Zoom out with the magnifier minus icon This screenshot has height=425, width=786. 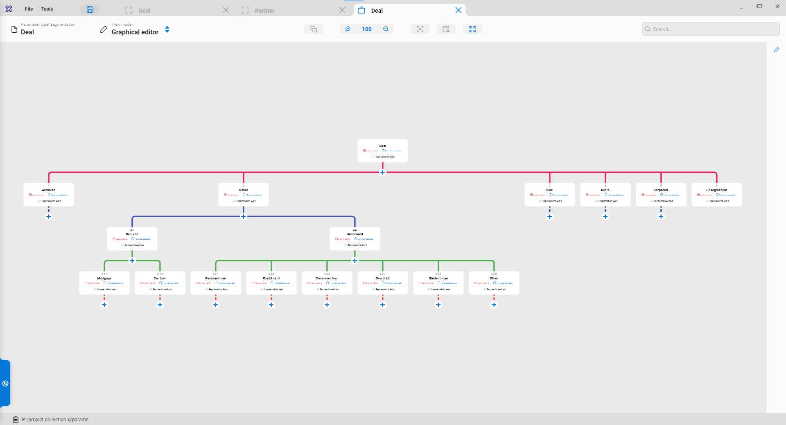click(386, 29)
